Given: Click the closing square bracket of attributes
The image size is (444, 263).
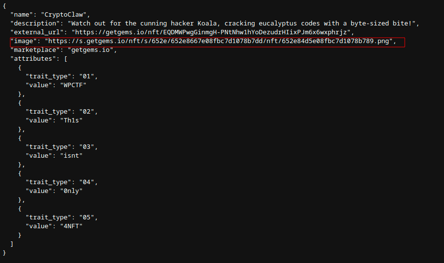Looking at the screenshot, I should click(x=12, y=244).
